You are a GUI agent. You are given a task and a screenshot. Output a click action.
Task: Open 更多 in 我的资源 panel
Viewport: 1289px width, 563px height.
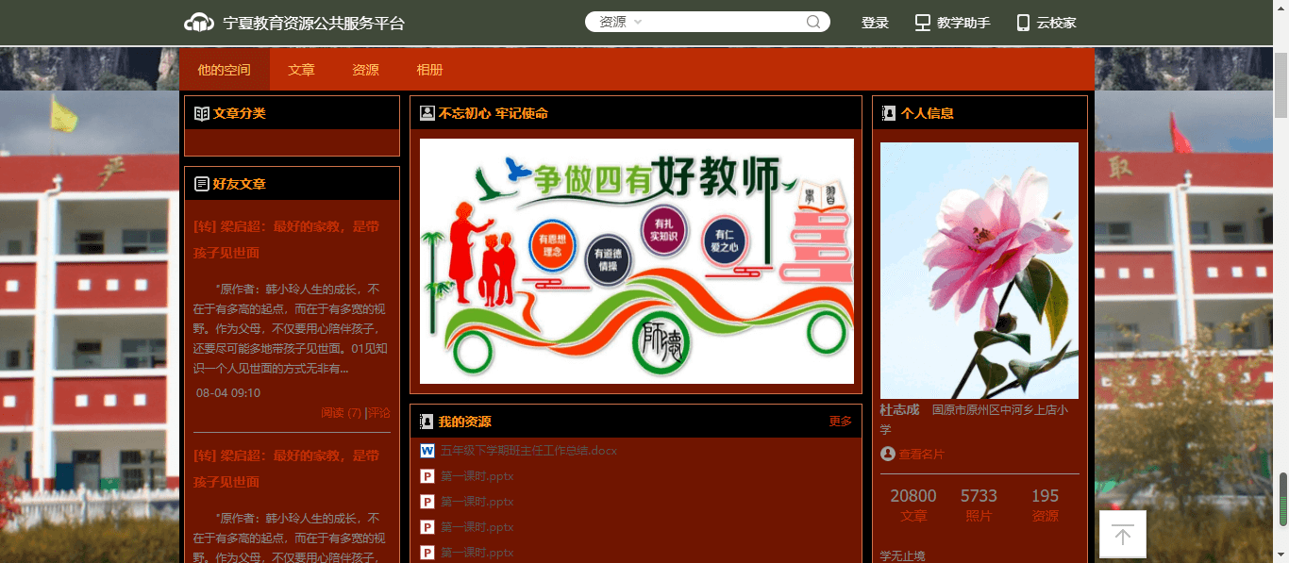(840, 422)
